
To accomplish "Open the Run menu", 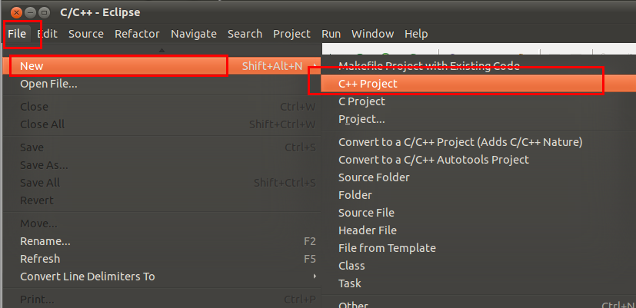I will click(x=331, y=34).
